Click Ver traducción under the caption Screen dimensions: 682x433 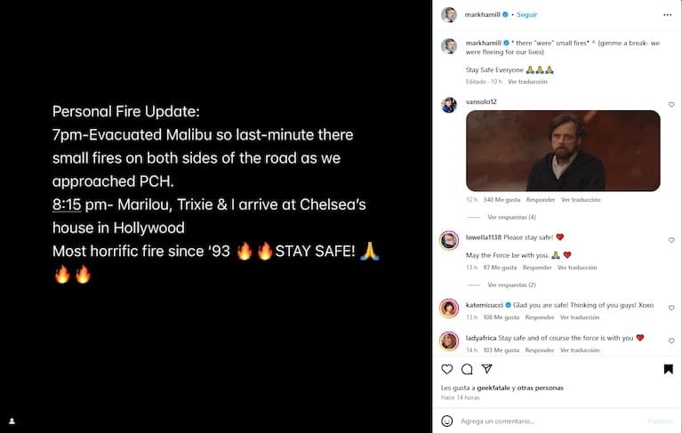[527, 82]
